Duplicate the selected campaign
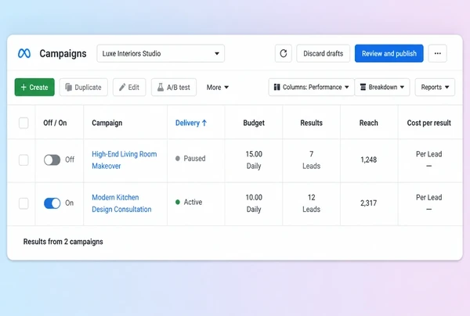Viewport: 470px width, 316px height. pyautogui.click(x=84, y=88)
